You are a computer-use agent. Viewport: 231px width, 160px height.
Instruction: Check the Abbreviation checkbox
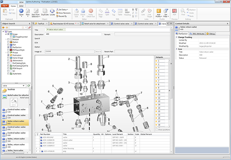[8, 60]
